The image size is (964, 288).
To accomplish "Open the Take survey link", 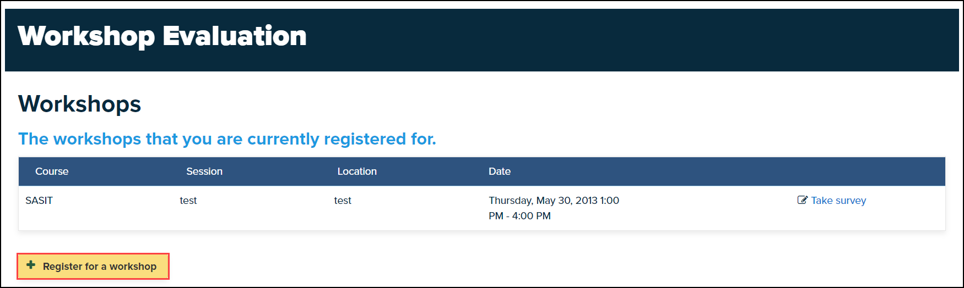I will click(838, 201).
